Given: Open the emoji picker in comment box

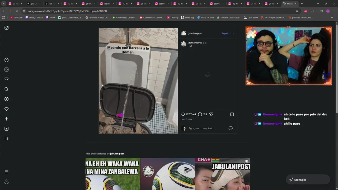Looking at the screenshot, I should tap(231, 128).
